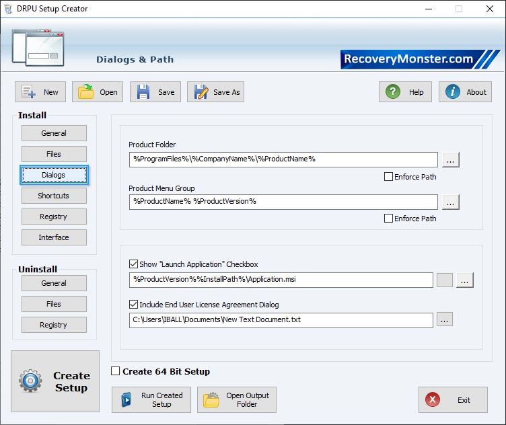Open Install Files section

pos(54,154)
